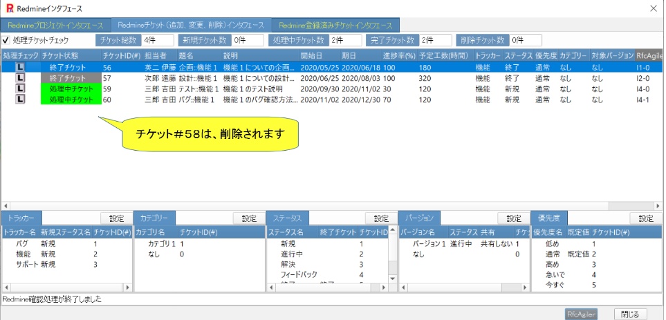This screenshot has width=666, height=320.
Task: Click the 処理中チケット数 field showing 2件
Action: pos(344,40)
